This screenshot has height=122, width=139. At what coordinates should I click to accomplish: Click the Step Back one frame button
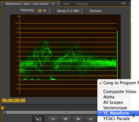pos(66,119)
